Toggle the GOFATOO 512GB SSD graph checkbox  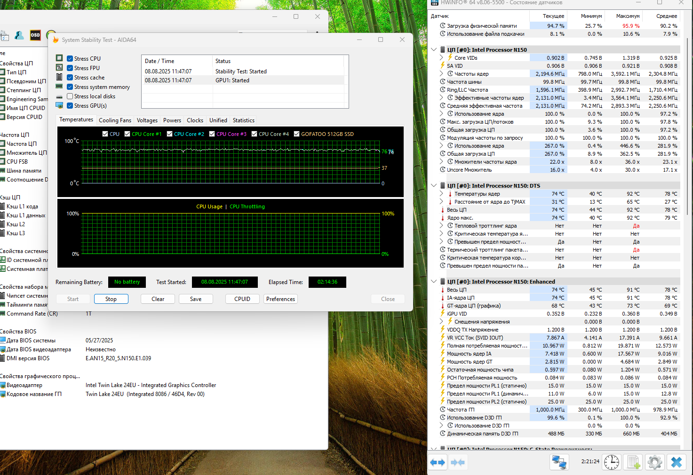pos(296,134)
